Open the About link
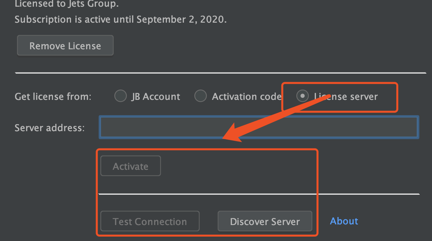The width and height of the screenshot is (432, 241). coord(344,221)
